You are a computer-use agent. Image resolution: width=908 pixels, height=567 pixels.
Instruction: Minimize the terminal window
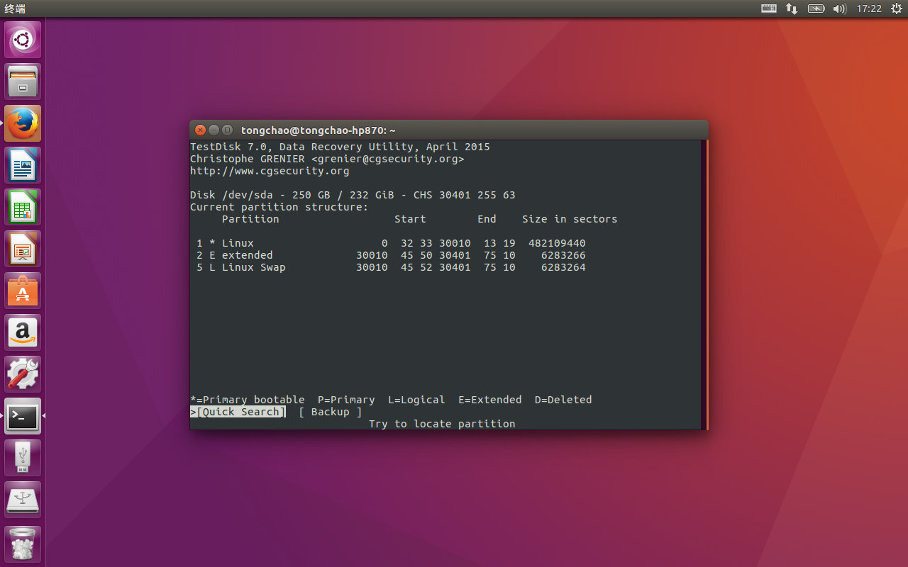point(214,130)
